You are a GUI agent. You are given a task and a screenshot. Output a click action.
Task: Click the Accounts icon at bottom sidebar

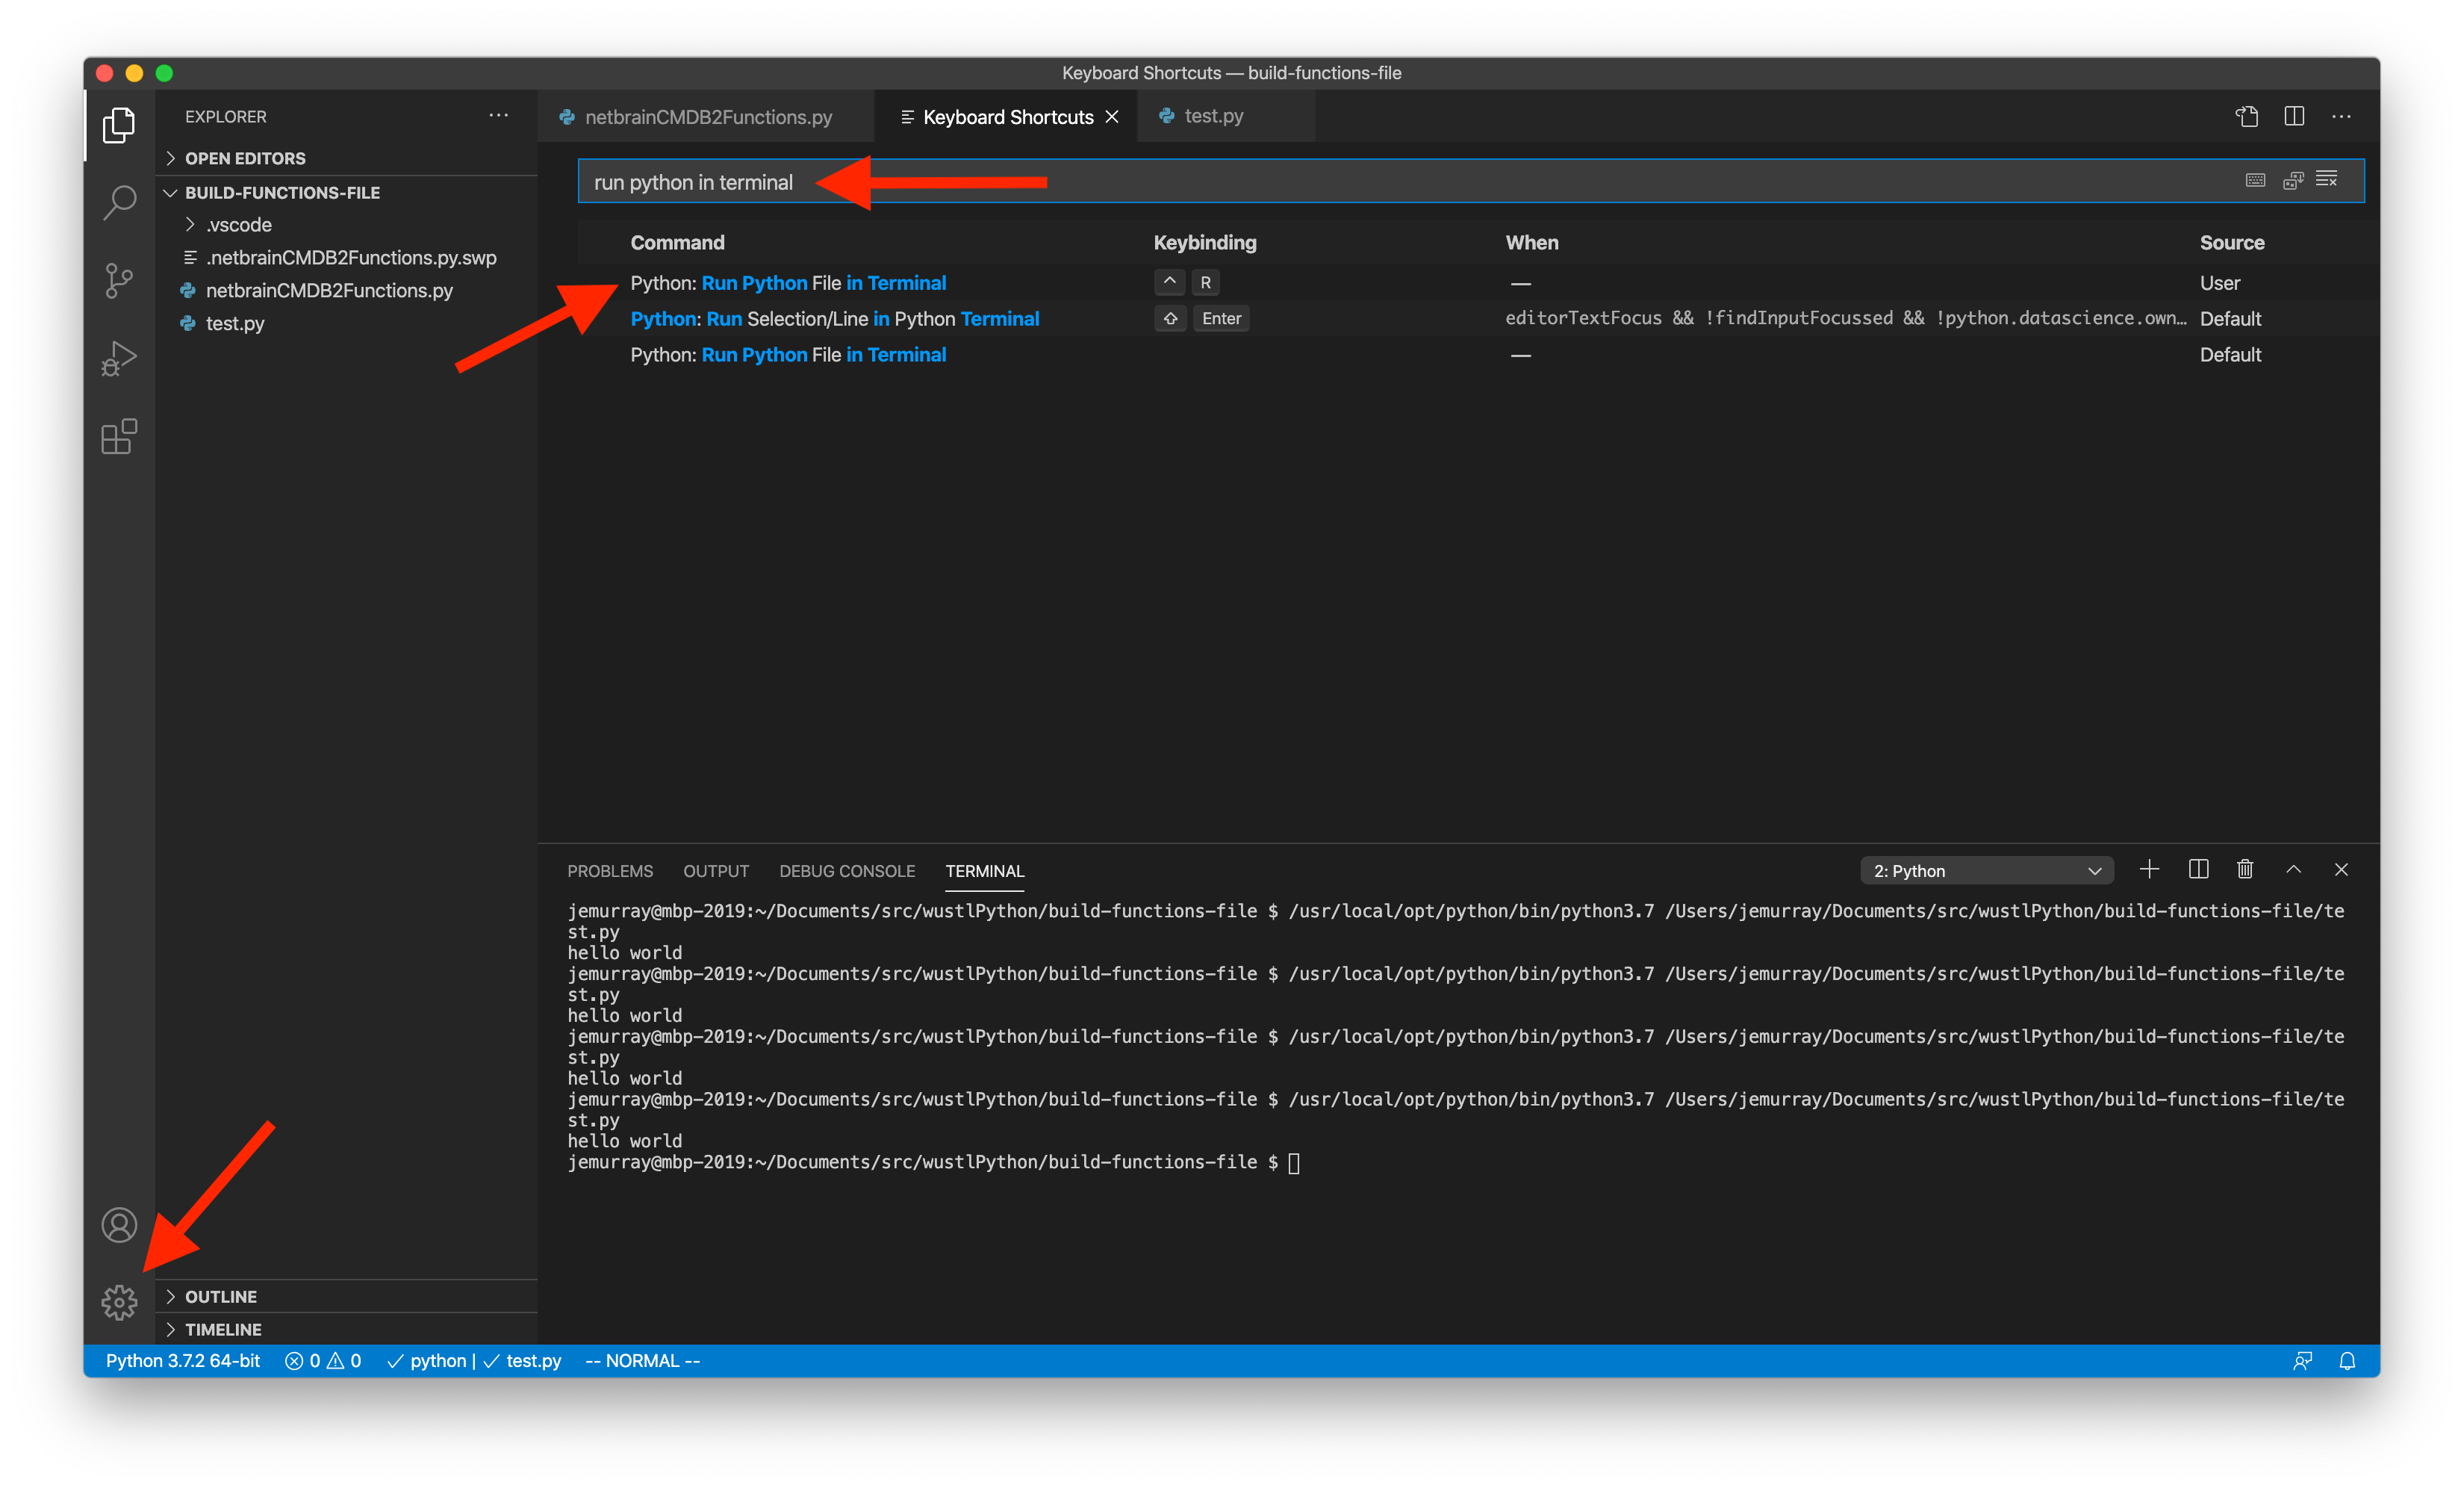pyautogui.click(x=118, y=1222)
